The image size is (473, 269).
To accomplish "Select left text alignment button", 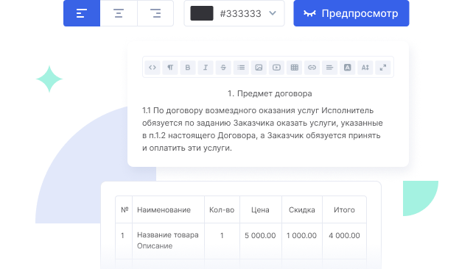I will pyautogui.click(x=82, y=13).
